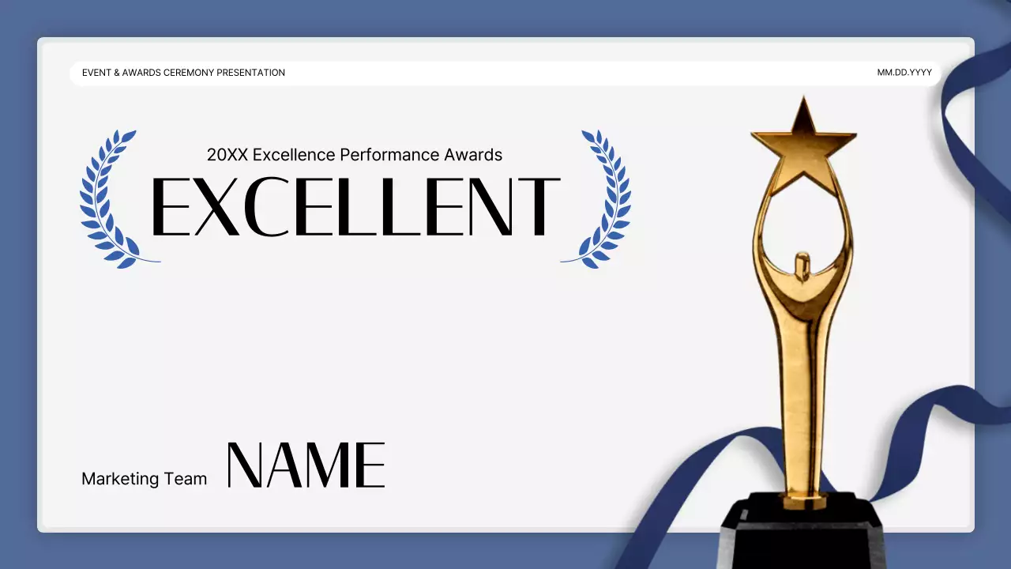
Task: Click the EXCELLENT headline text
Action: click(x=355, y=207)
